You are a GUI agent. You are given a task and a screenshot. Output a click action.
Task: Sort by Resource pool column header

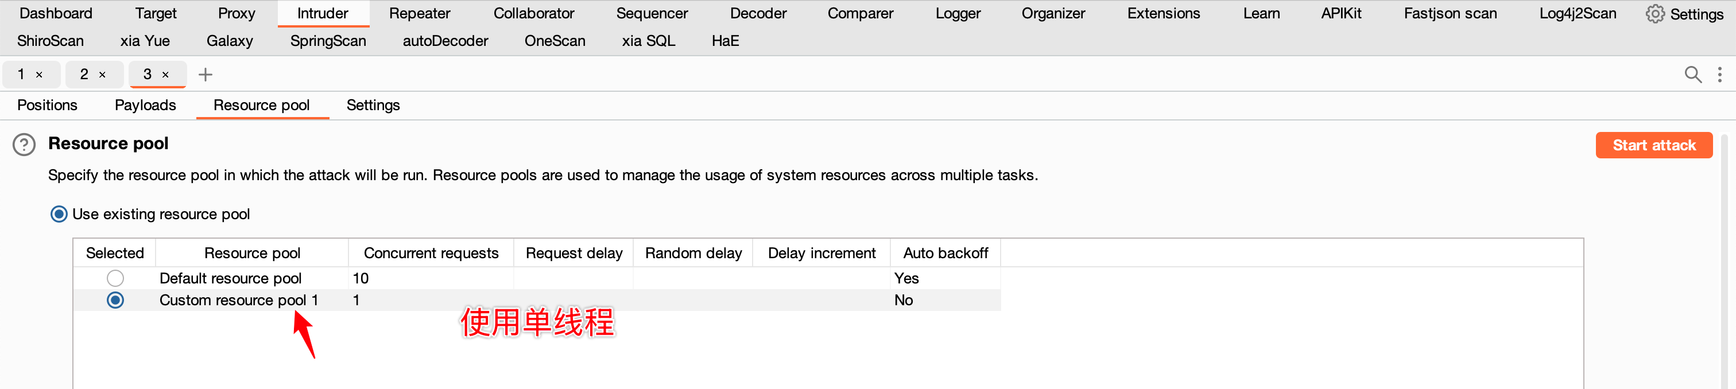252,253
